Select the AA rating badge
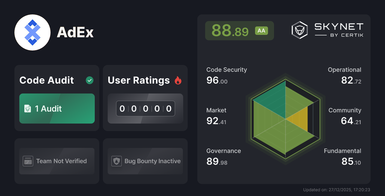The image size is (385, 196). pos(261,30)
